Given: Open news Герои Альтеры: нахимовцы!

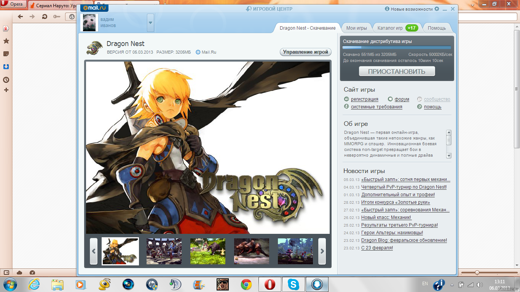Looking at the screenshot, I should tap(392, 233).
